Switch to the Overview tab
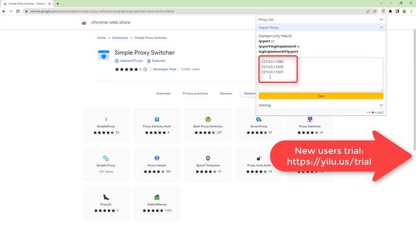Screen dimensions: 416x234 coord(163,94)
